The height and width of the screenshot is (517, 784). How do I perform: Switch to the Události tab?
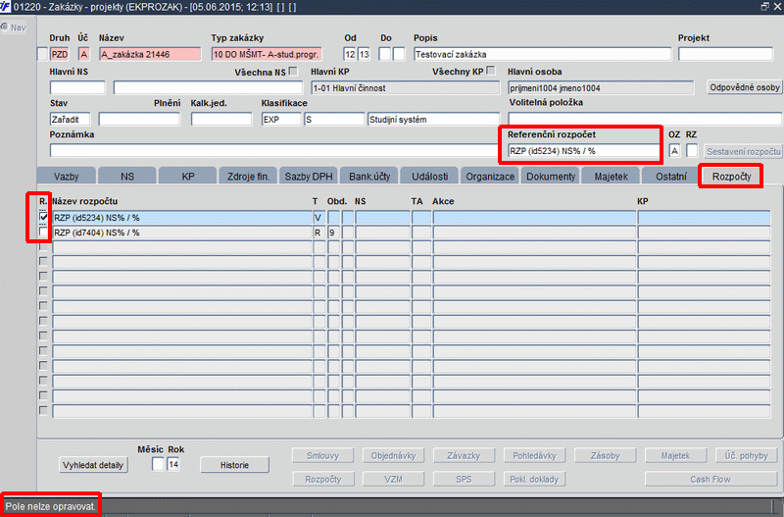coord(429,177)
